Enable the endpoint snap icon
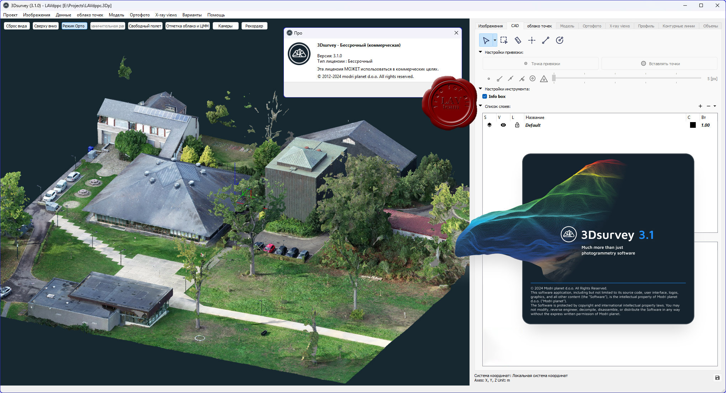726x393 pixels. tap(500, 79)
